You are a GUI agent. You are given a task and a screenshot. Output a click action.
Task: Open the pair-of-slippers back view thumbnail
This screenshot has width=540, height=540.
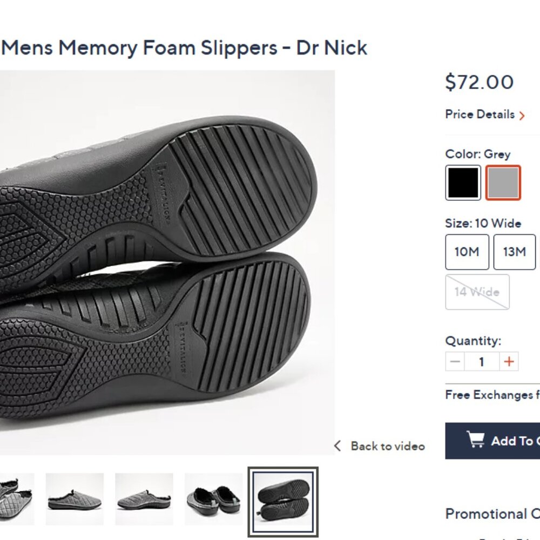(x=213, y=499)
